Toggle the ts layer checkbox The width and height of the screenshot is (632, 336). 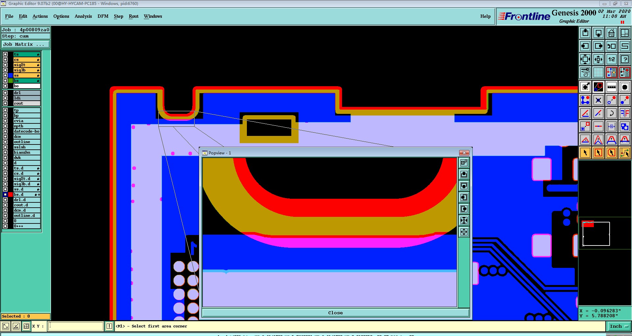click(5, 54)
